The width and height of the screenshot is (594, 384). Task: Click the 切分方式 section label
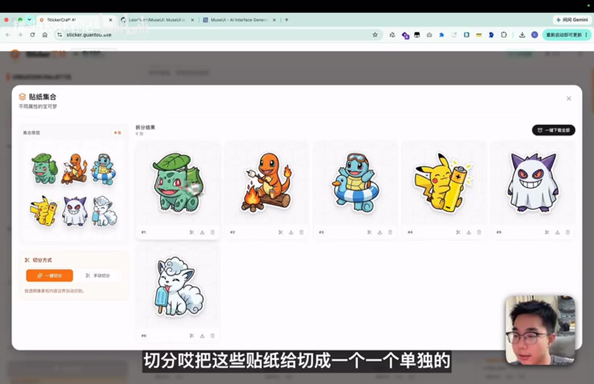coord(42,260)
